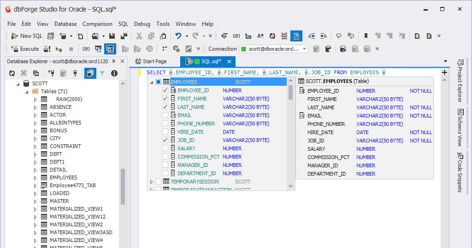Check the HIRE_DATE column checkbox
The image size is (472, 248).
(x=165, y=131)
